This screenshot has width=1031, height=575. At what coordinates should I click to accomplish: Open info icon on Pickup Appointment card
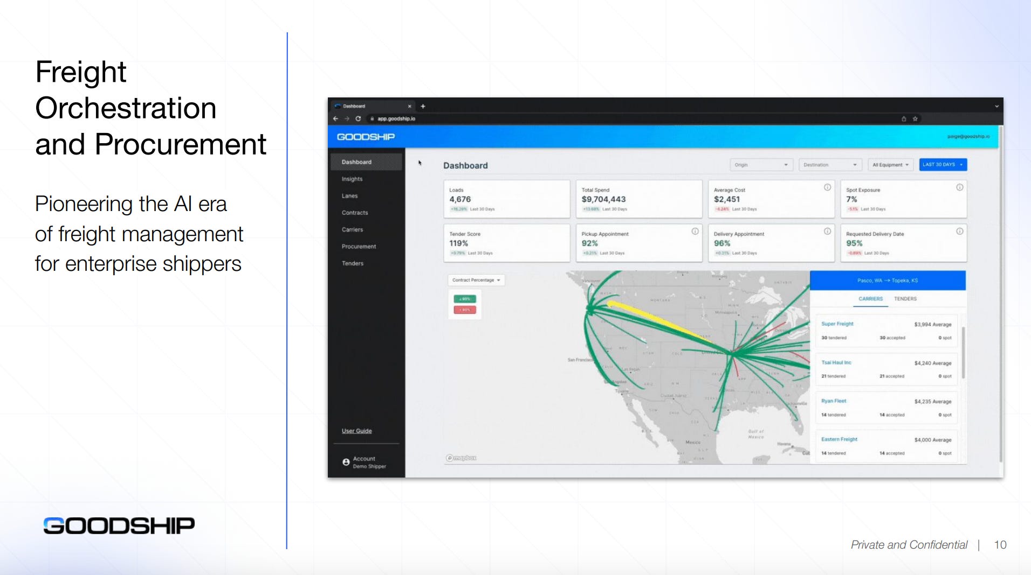(695, 232)
